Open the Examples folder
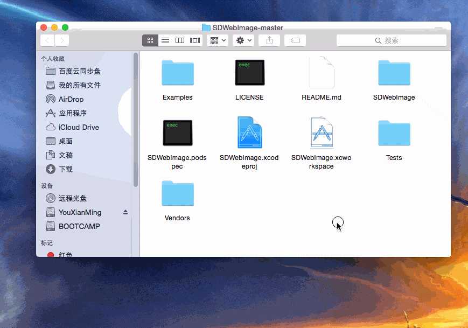The height and width of the screenshot is (328, 468). 178,73
